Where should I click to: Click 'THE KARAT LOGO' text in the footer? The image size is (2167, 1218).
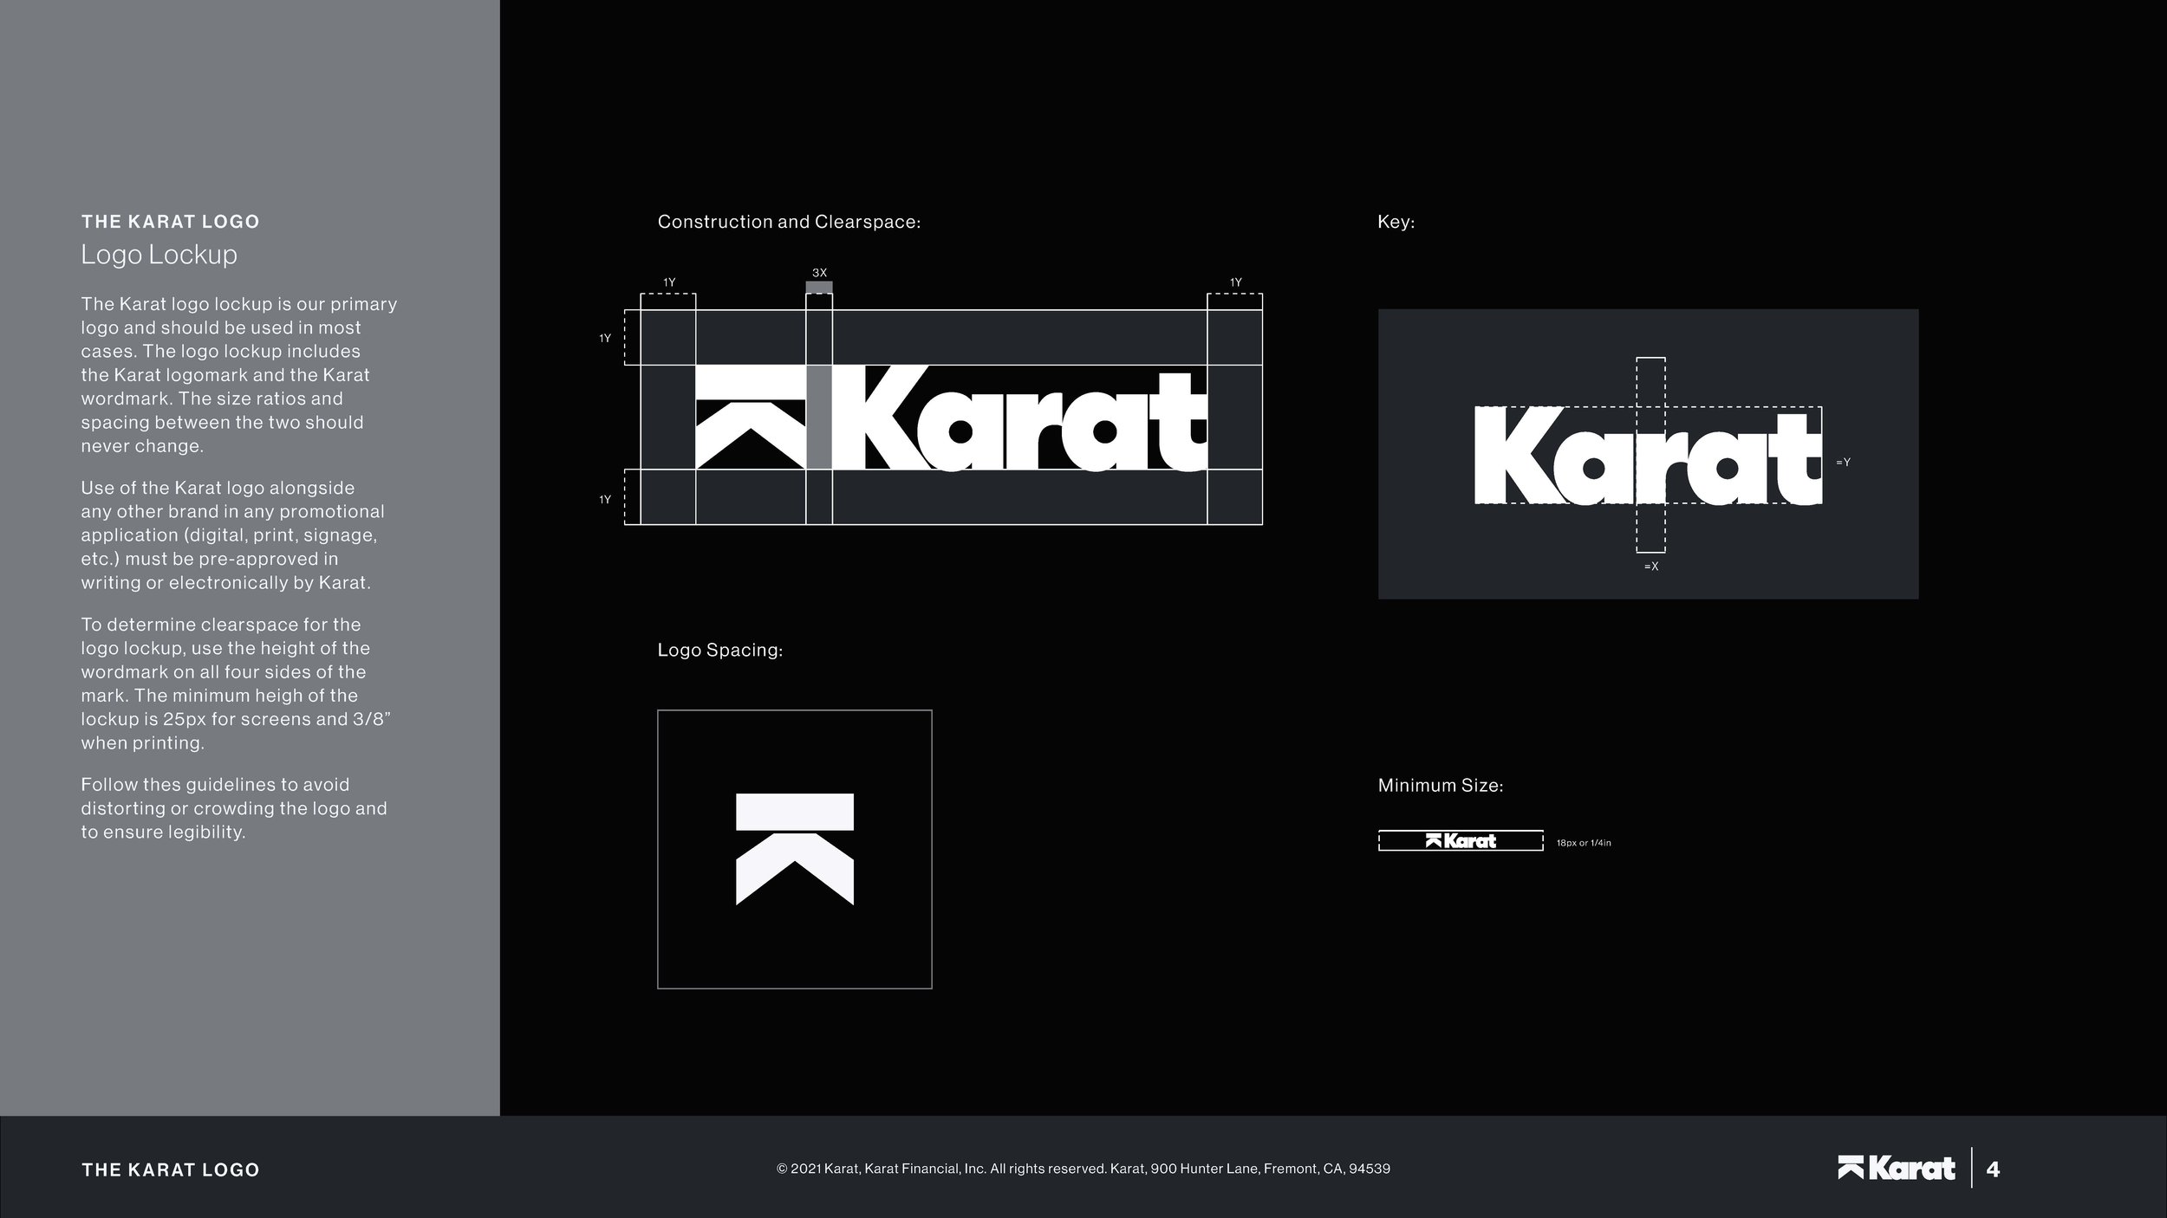tap(171, 1170)
